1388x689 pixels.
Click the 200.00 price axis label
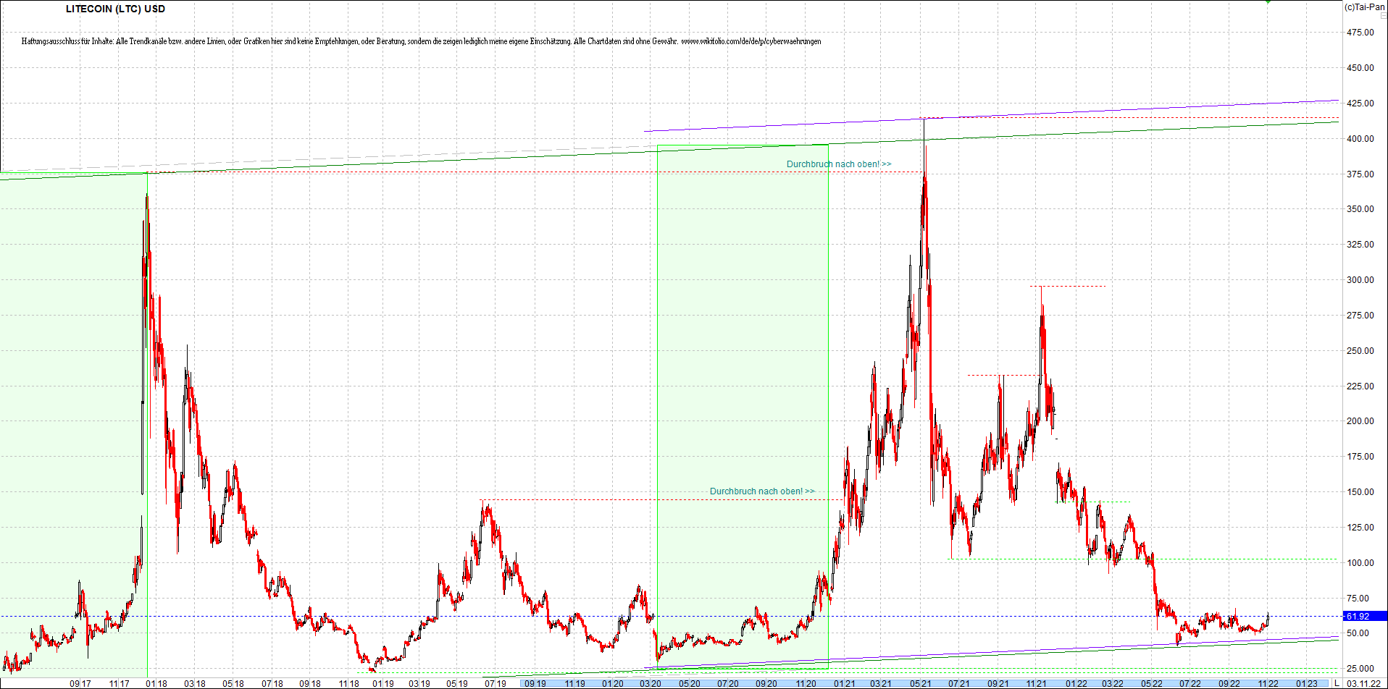coord(1360,421)
